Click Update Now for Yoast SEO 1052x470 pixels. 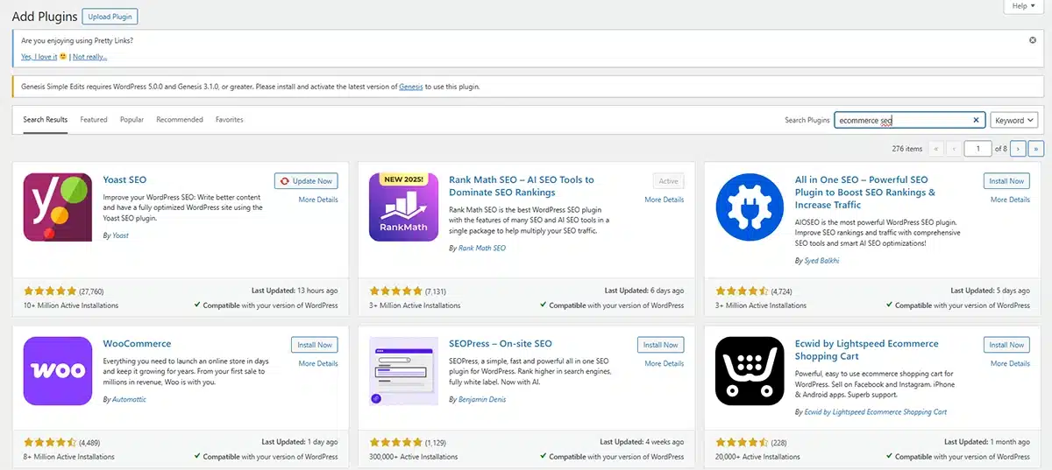coord(306,181)
